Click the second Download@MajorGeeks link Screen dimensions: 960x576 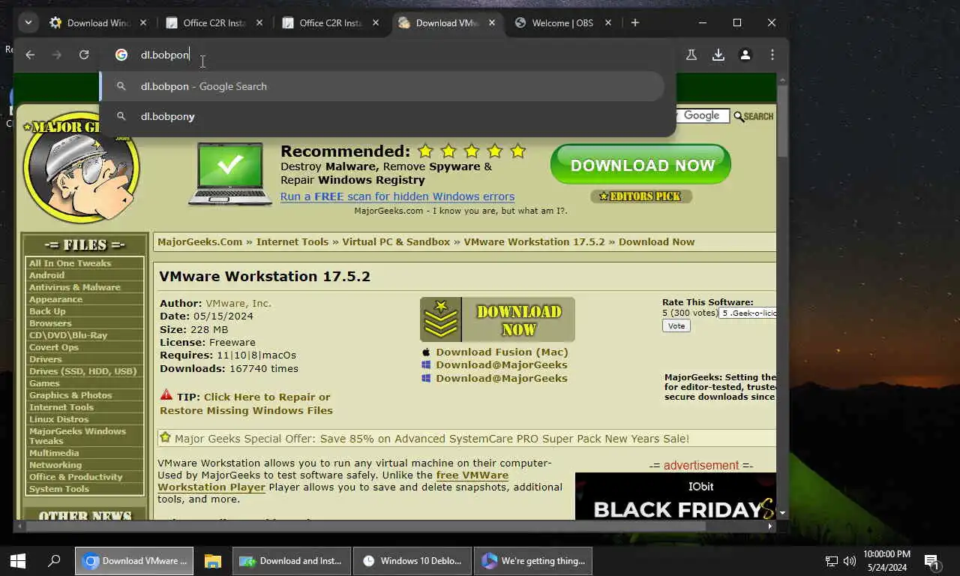coord(502,378)
